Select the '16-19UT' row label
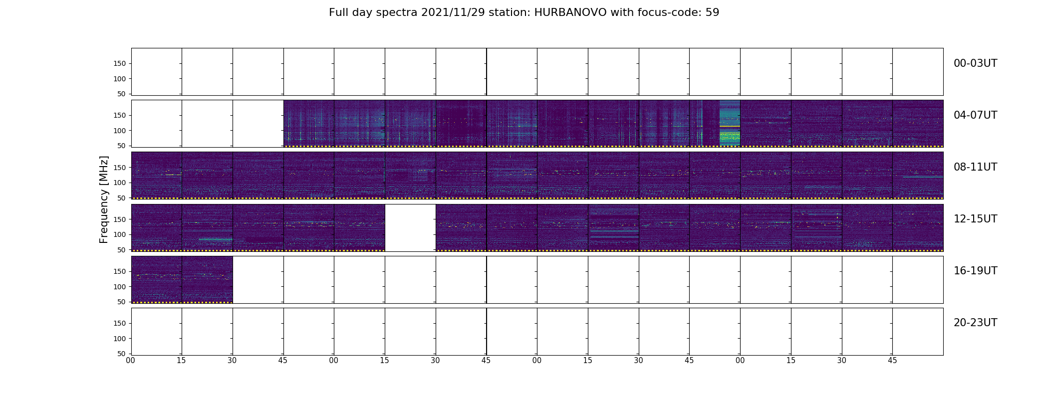Viewport: 1048px width, 399px height. [975, 271]
